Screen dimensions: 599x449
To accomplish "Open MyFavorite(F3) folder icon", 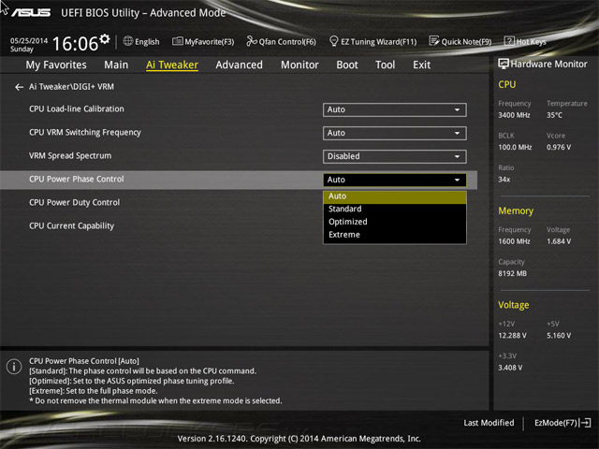I will tap(177, 41).
